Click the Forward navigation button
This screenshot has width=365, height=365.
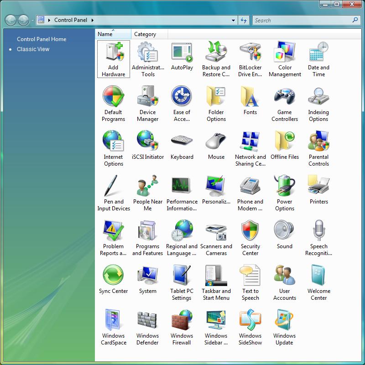tap(24, 20)
